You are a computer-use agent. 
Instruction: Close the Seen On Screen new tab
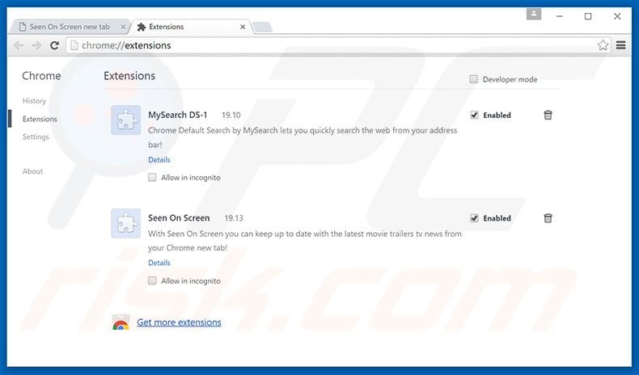click(123, 27)
